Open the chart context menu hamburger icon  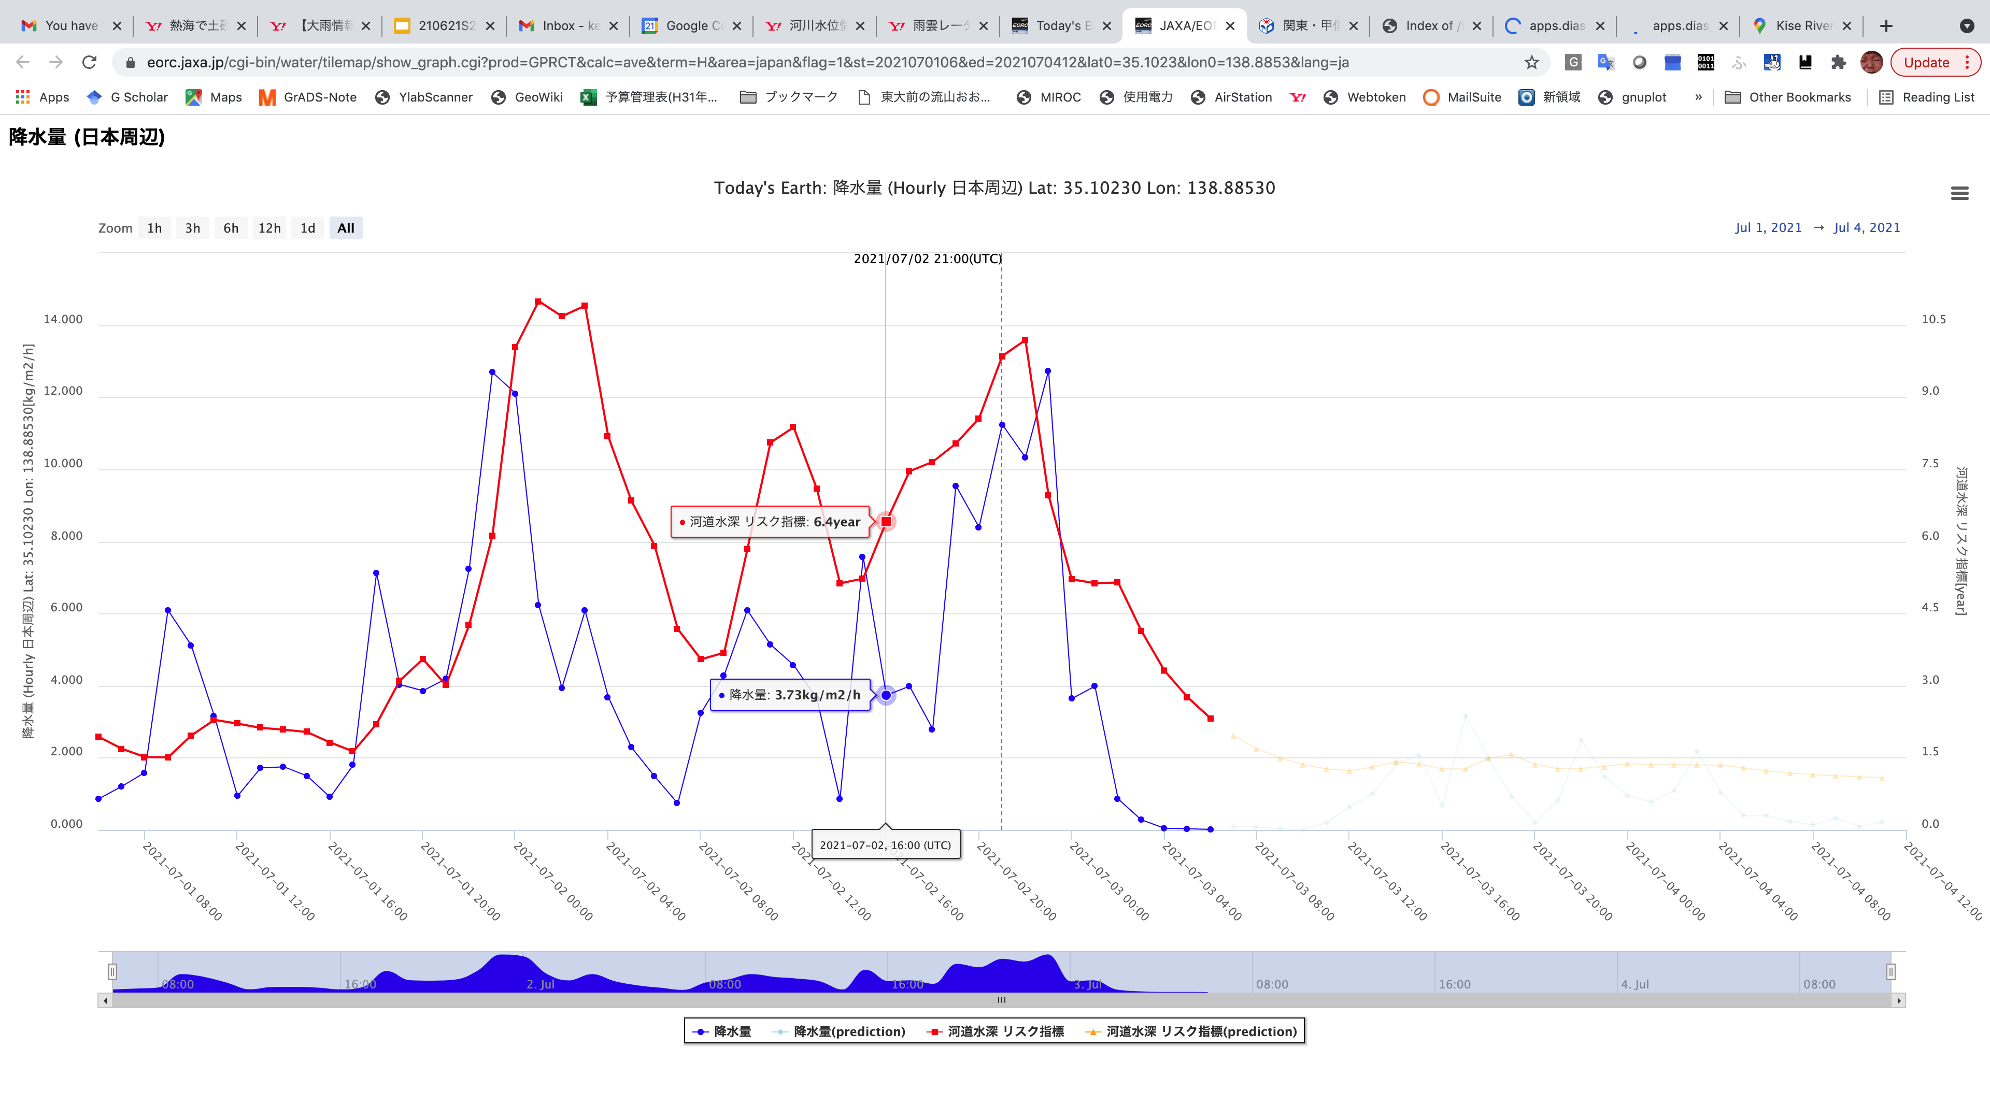pos(1959,193)
